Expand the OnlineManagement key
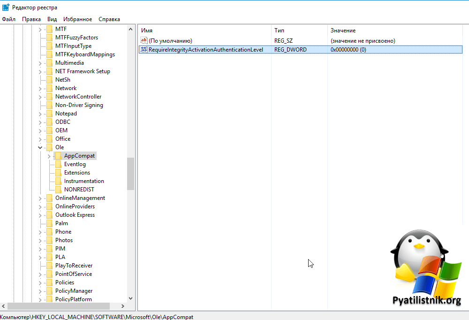 point(40,198)
